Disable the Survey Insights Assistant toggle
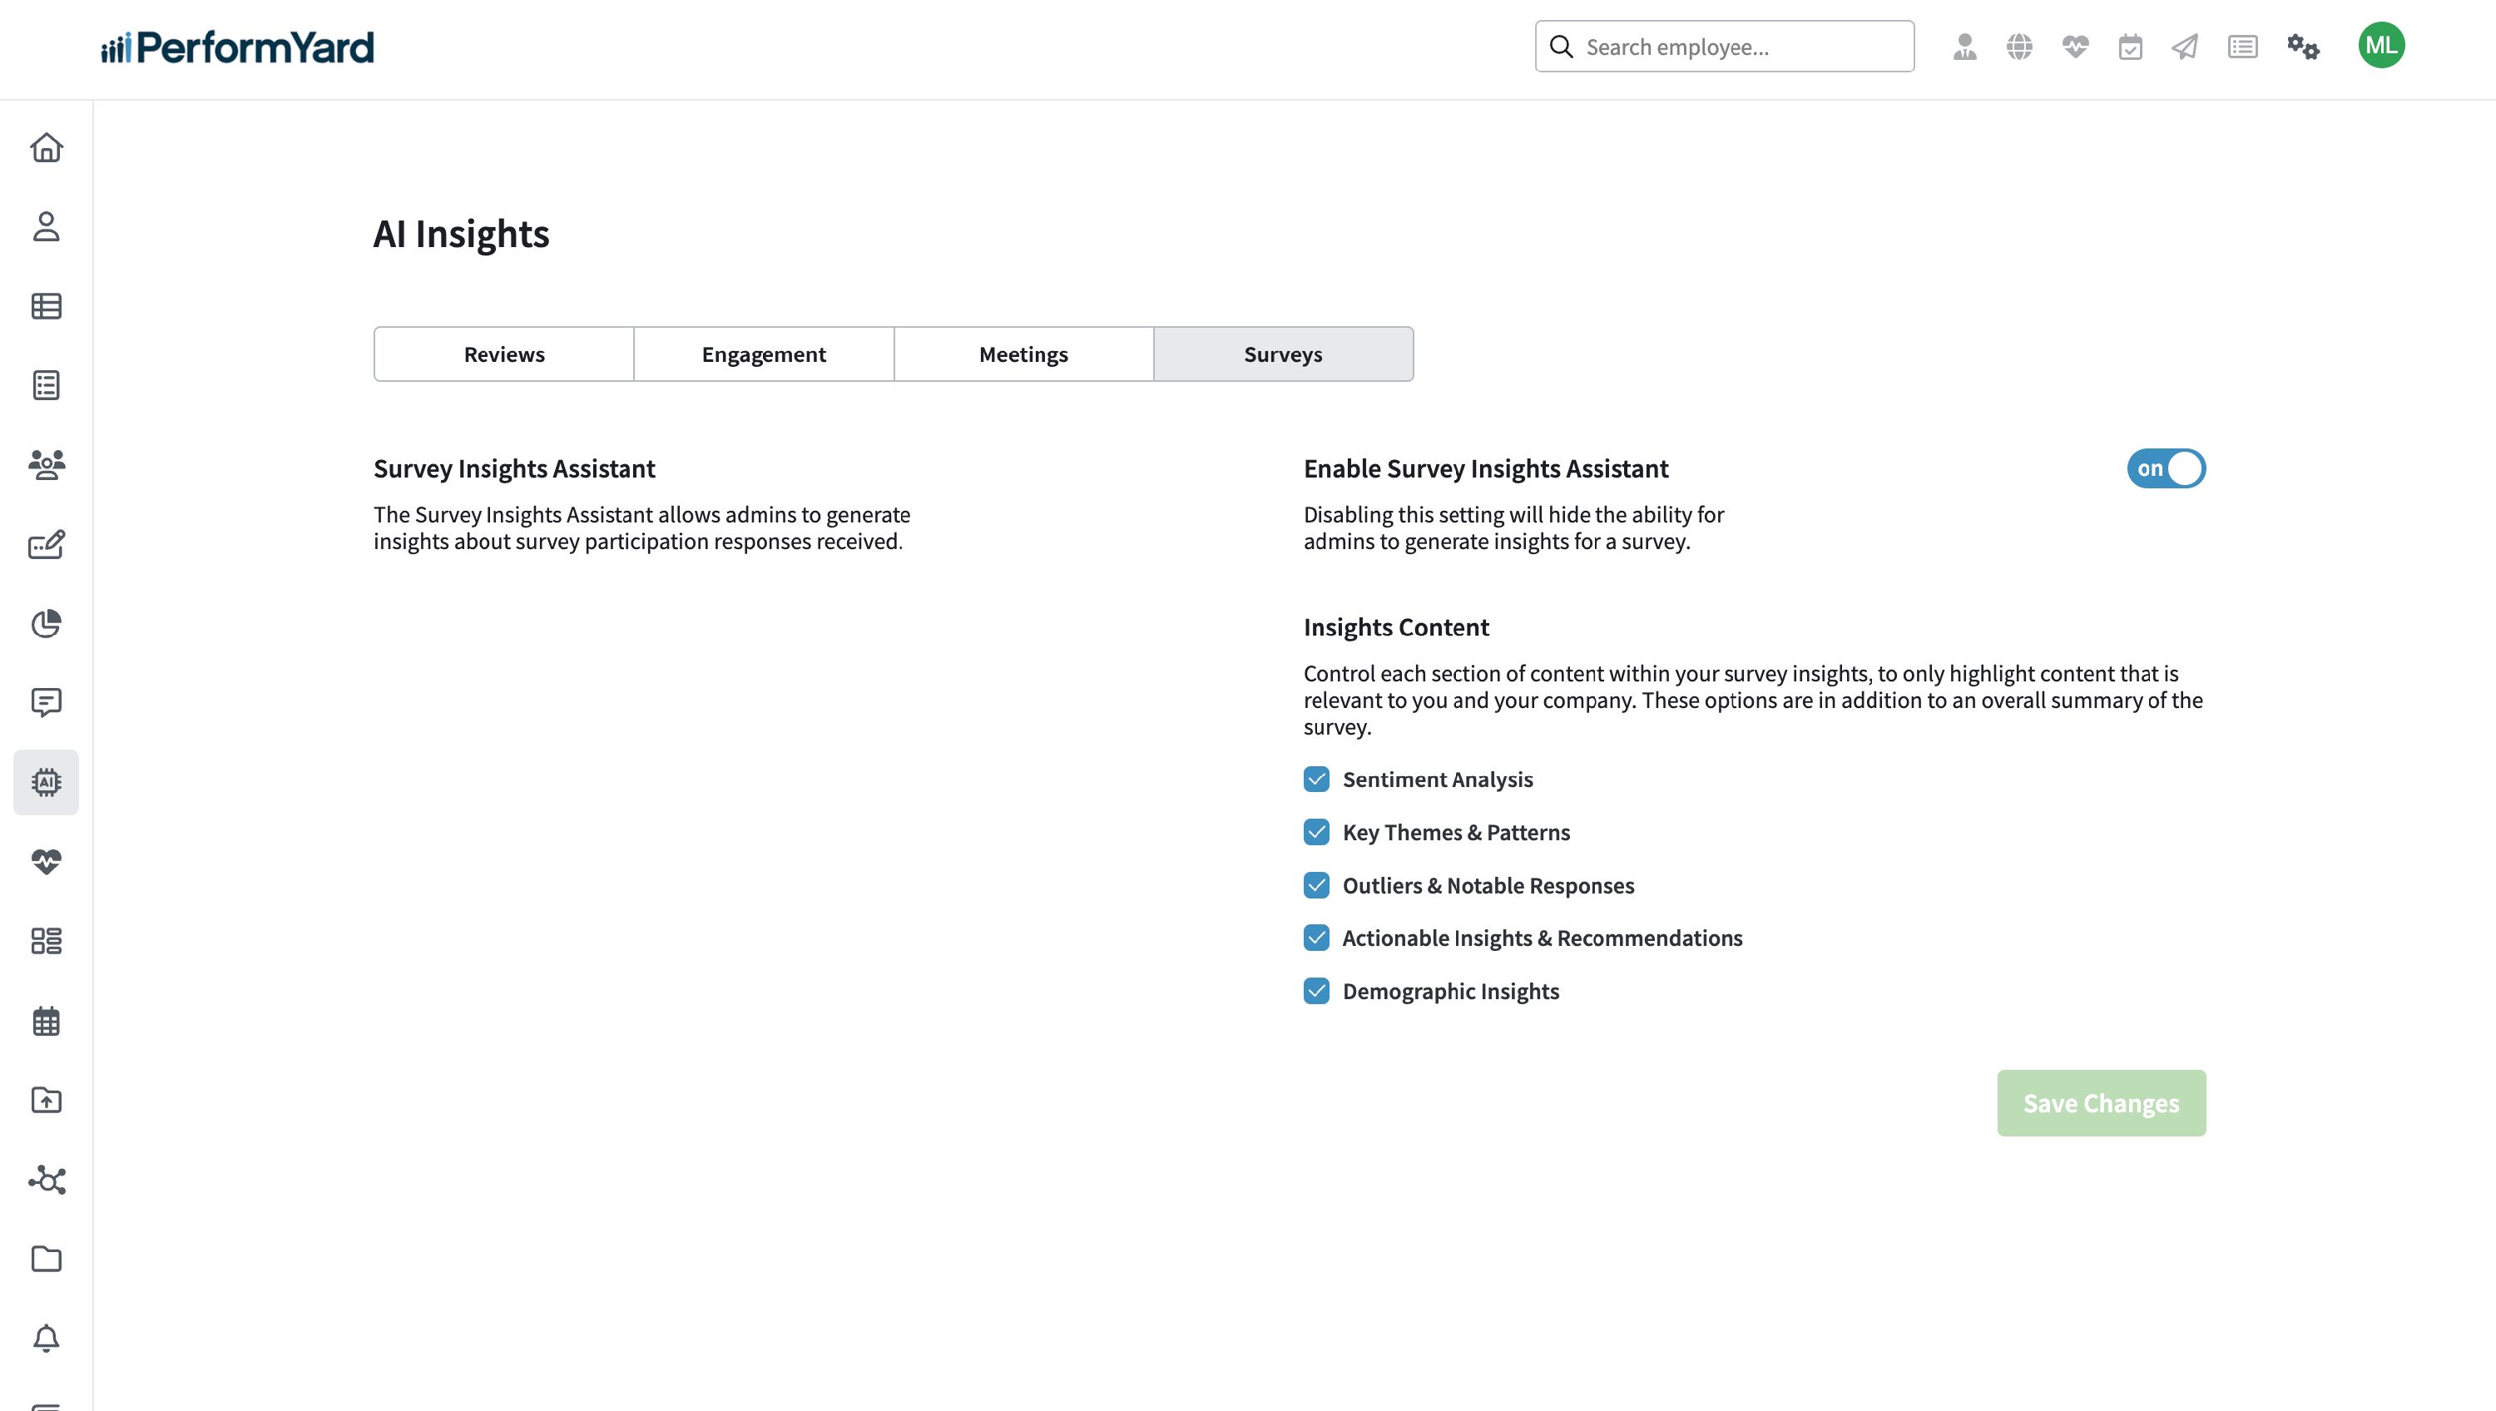 [x=2166, y=468]
